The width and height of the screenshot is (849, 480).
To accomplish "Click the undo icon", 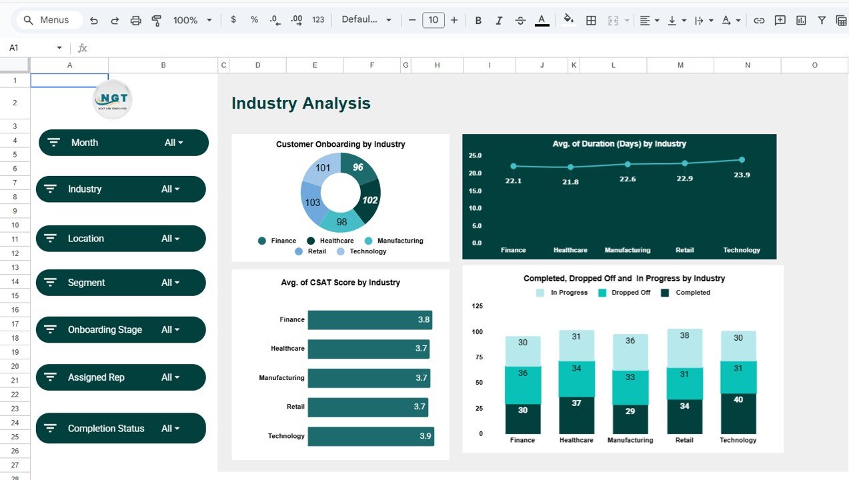I will (94, 20).
